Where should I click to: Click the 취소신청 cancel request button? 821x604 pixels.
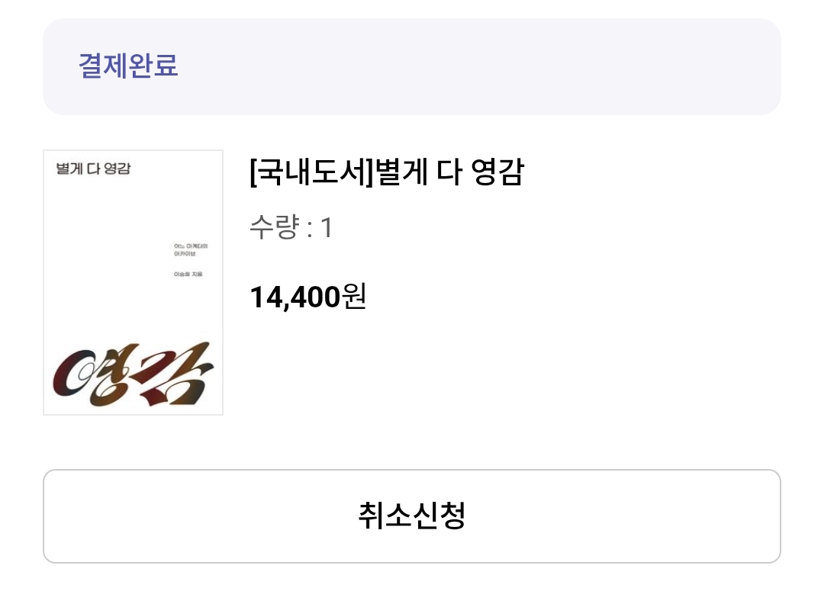pyautogui.click(x=411, y=516)
